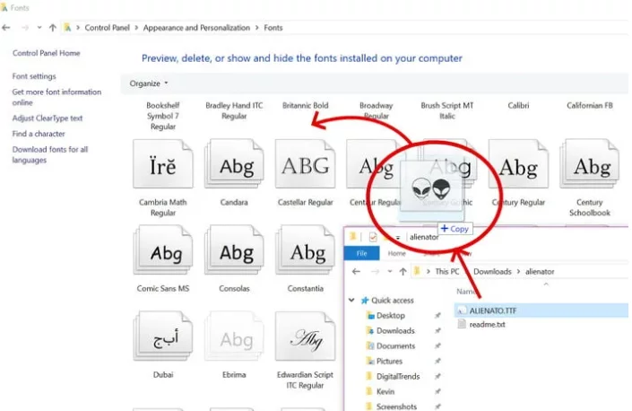Image resolution: width=632 pixels, height=411 pixels.
Task: Open the File tab in Explorer
Action: tap(361, 254)
